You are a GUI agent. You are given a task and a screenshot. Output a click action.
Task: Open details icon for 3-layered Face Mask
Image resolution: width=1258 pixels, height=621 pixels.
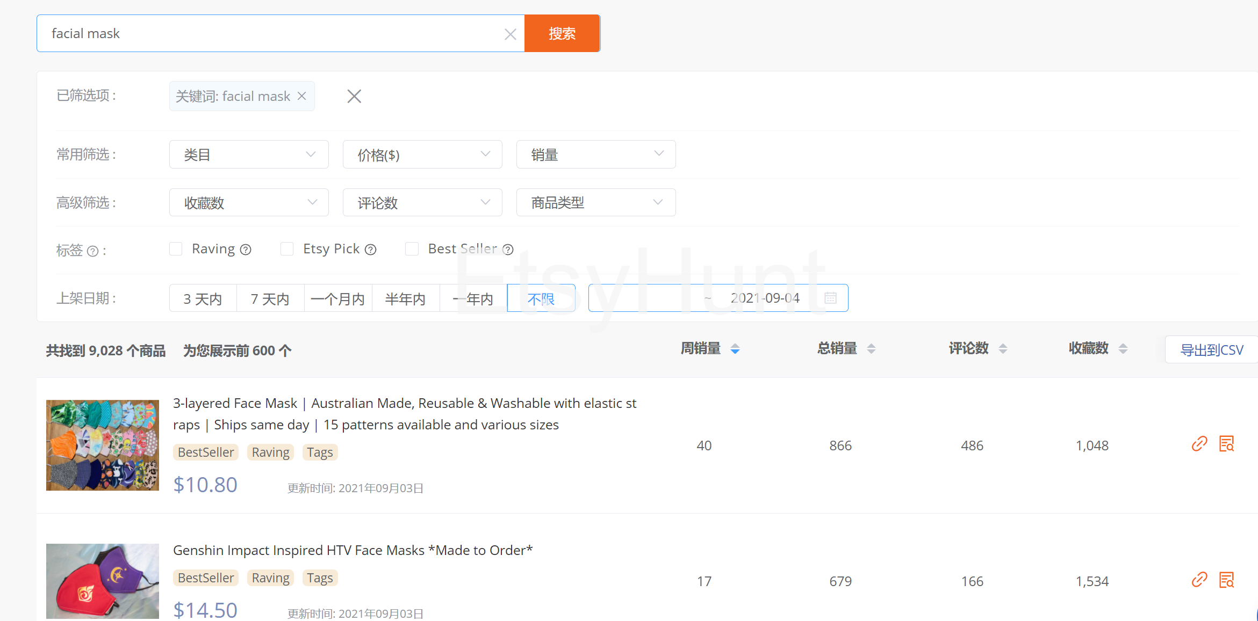tap(1226, 444)
